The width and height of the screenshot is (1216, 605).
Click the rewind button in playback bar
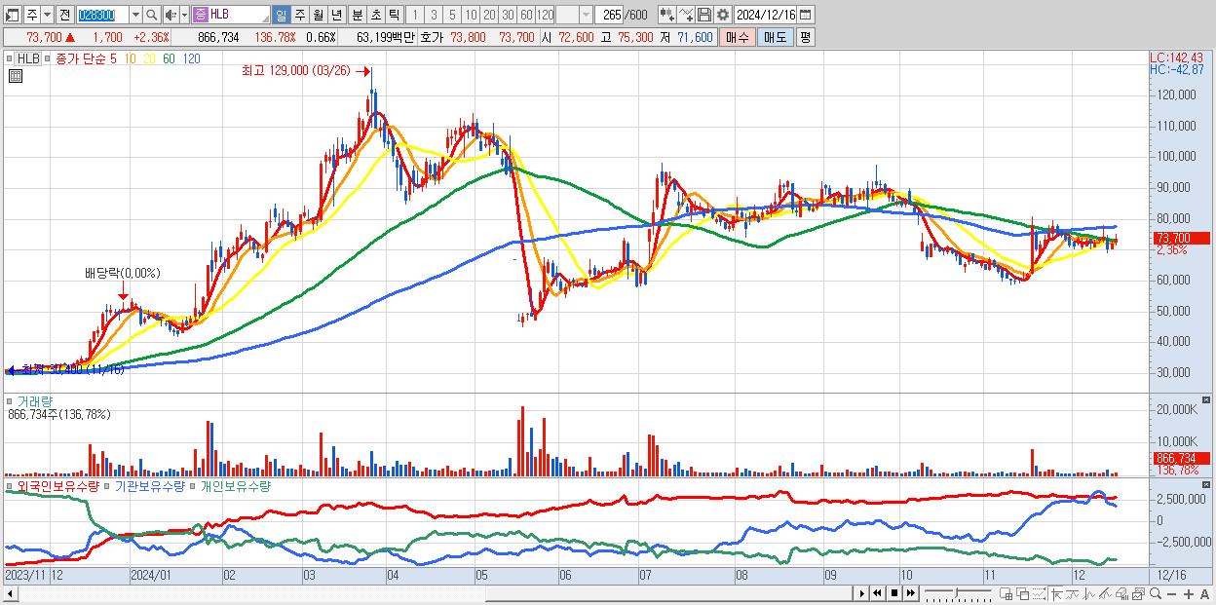[x=877, y=593]
